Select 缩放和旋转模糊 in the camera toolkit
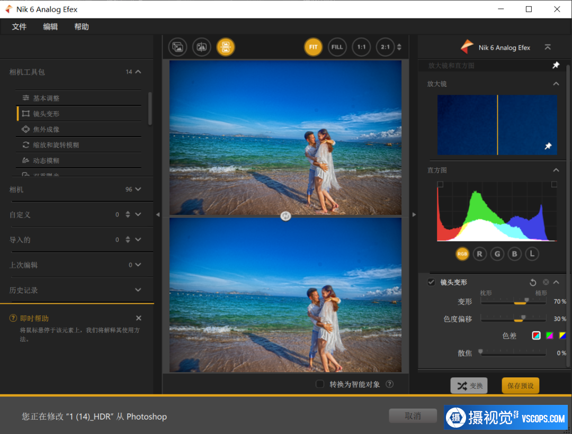 coord(79,145)
